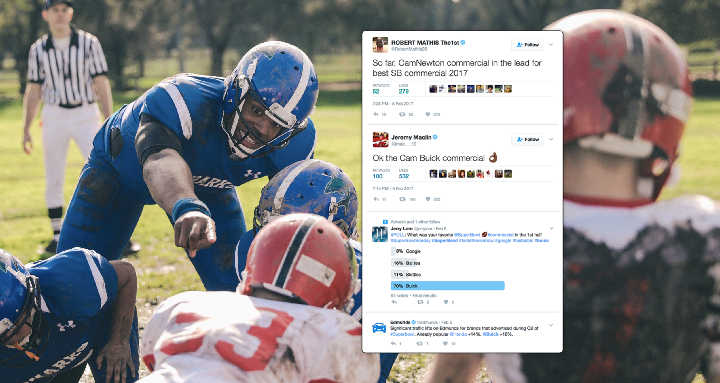Open #commercial hashtag link
This screenshot has width=720, height=383.
(x=500, y=235)
